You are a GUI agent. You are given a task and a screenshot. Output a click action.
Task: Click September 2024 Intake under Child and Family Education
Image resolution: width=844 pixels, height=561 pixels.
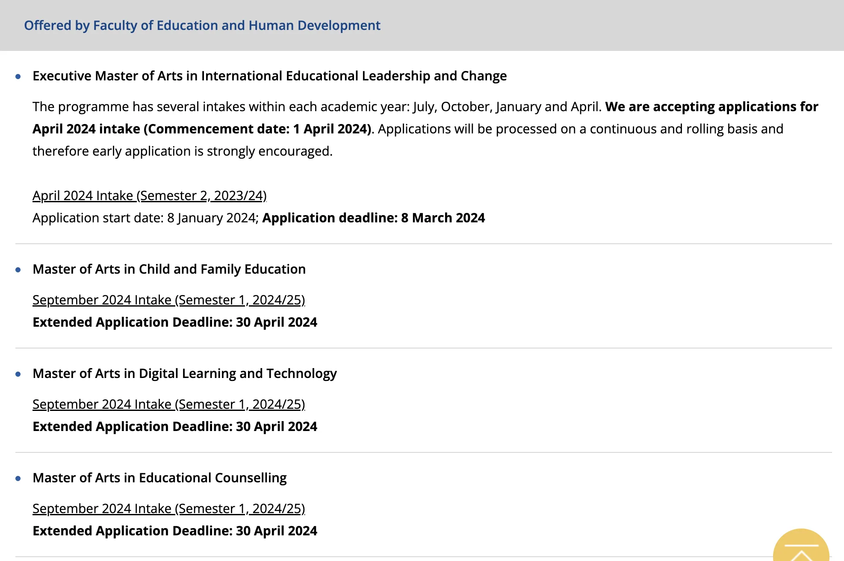168,300
